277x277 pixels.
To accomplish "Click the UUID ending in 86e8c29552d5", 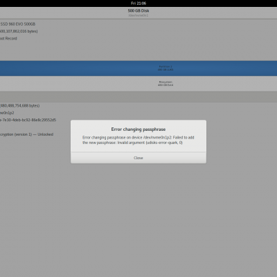I will click(x=28, y=120).
